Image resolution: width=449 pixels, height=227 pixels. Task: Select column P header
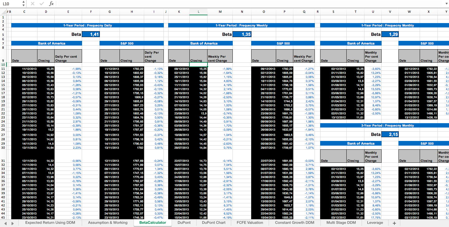point(285,12)
